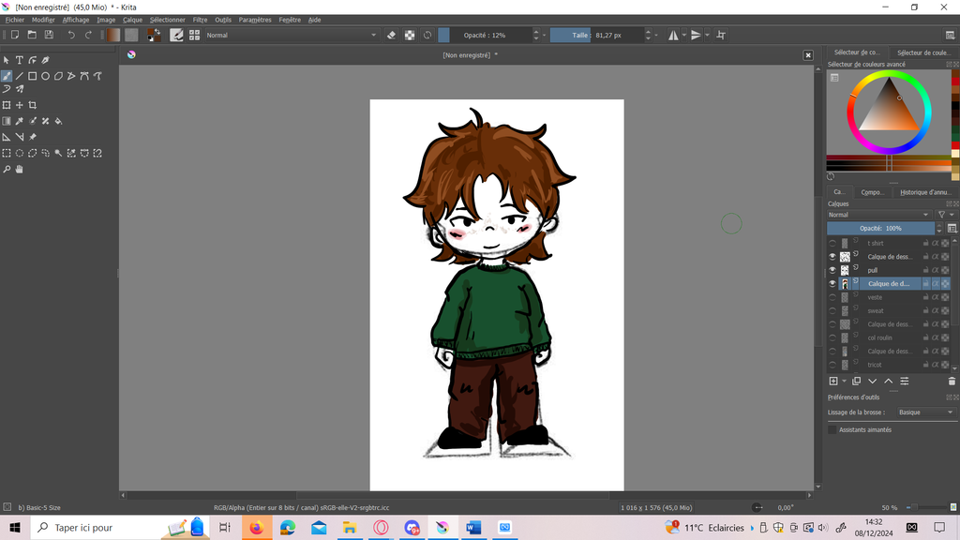This screenshot has height=540, width=960.
Task: Open the Calque menu
Action: (x=132, y=20)
